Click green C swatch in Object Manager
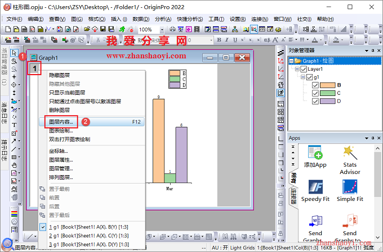Image resolution: width=383 pixels, height=252 pixels. [328, 93]
